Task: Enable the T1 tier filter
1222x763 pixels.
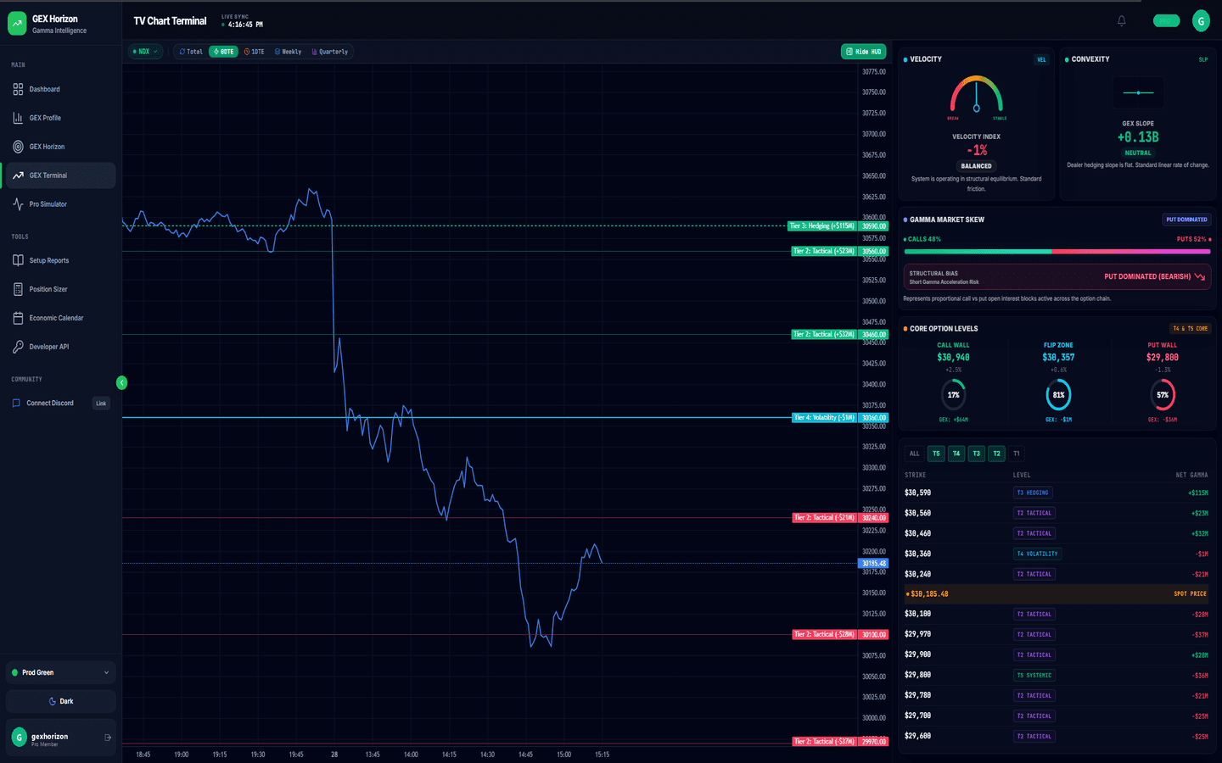Action: pyautogui.click(x=1017, y=454)
